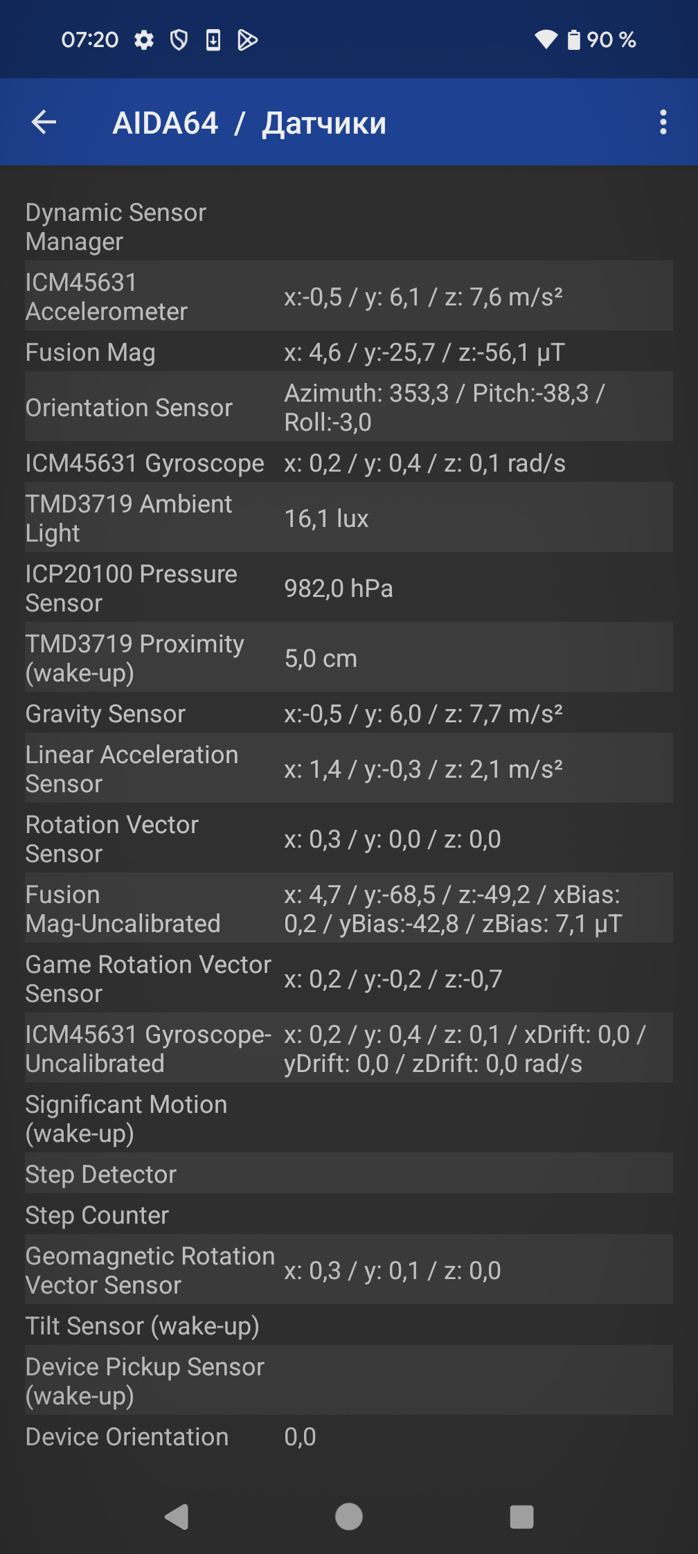
Task: Select TMD3719 Ambient Light row
Action: [x=349, y=518]
